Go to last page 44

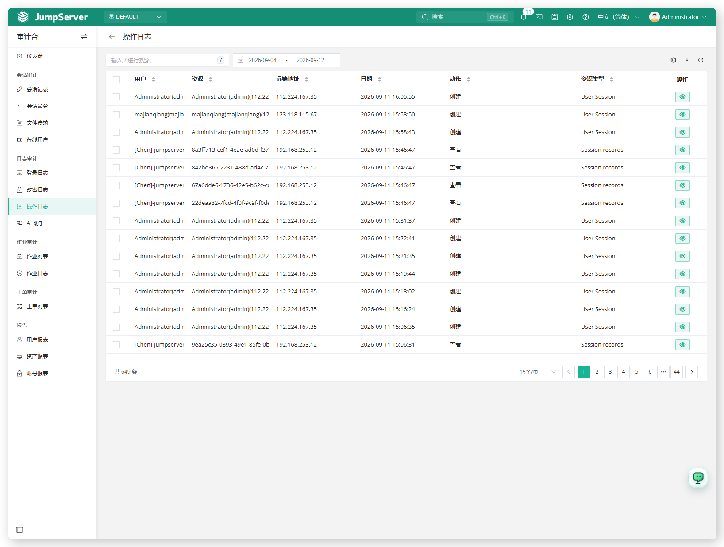coord(676,372)
